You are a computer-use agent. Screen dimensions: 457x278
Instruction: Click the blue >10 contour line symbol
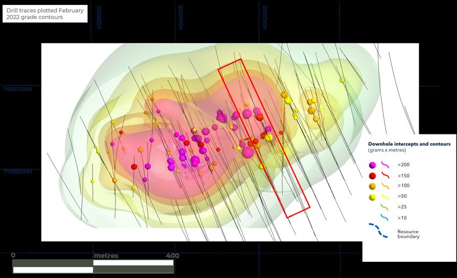[x=385, y=217]
